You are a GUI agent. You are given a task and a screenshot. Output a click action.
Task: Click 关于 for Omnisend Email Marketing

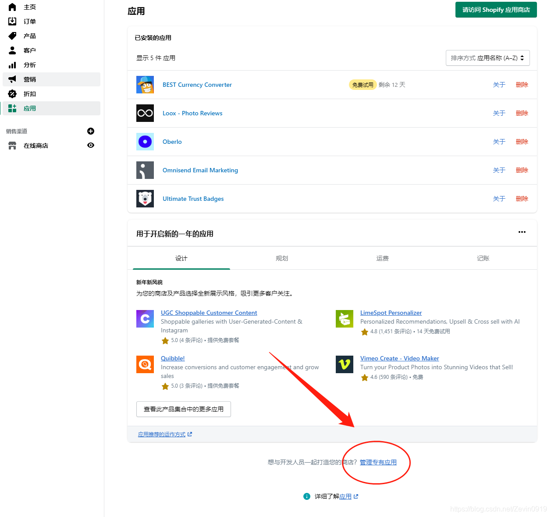499,170
